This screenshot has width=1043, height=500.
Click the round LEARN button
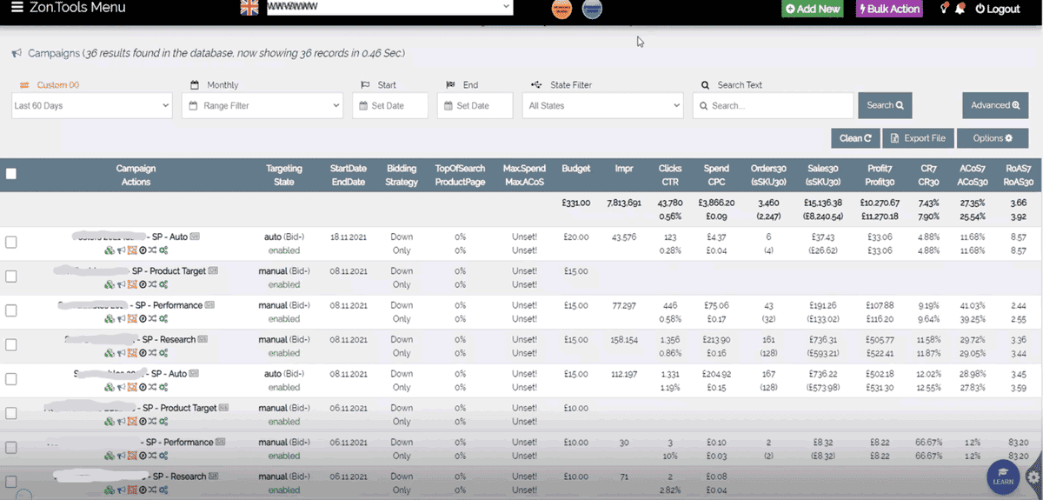[1002, 476]
